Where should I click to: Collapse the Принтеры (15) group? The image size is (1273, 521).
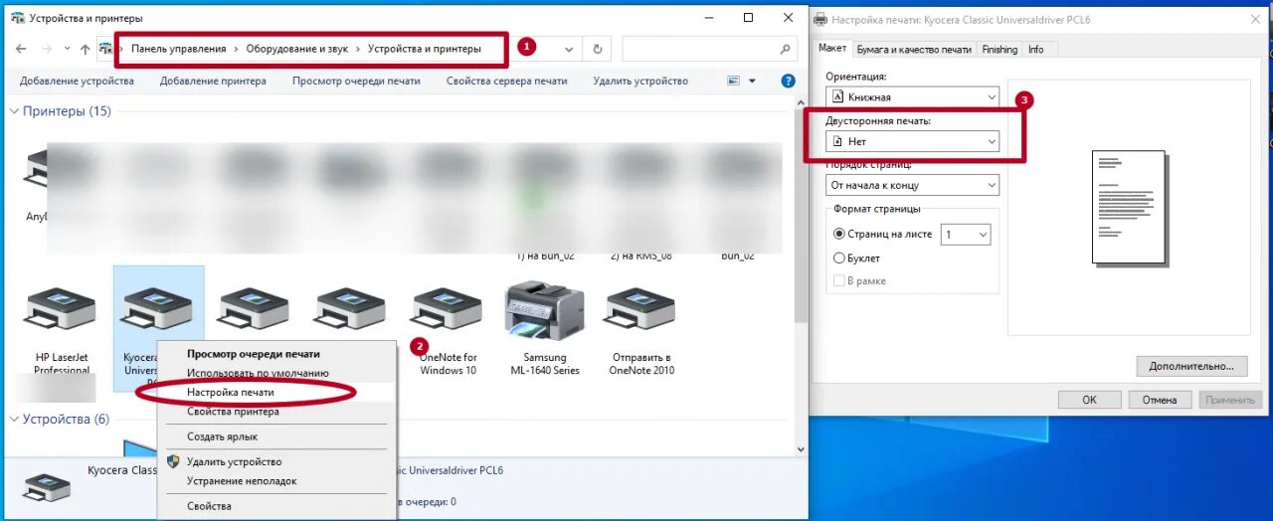(15, 111)
